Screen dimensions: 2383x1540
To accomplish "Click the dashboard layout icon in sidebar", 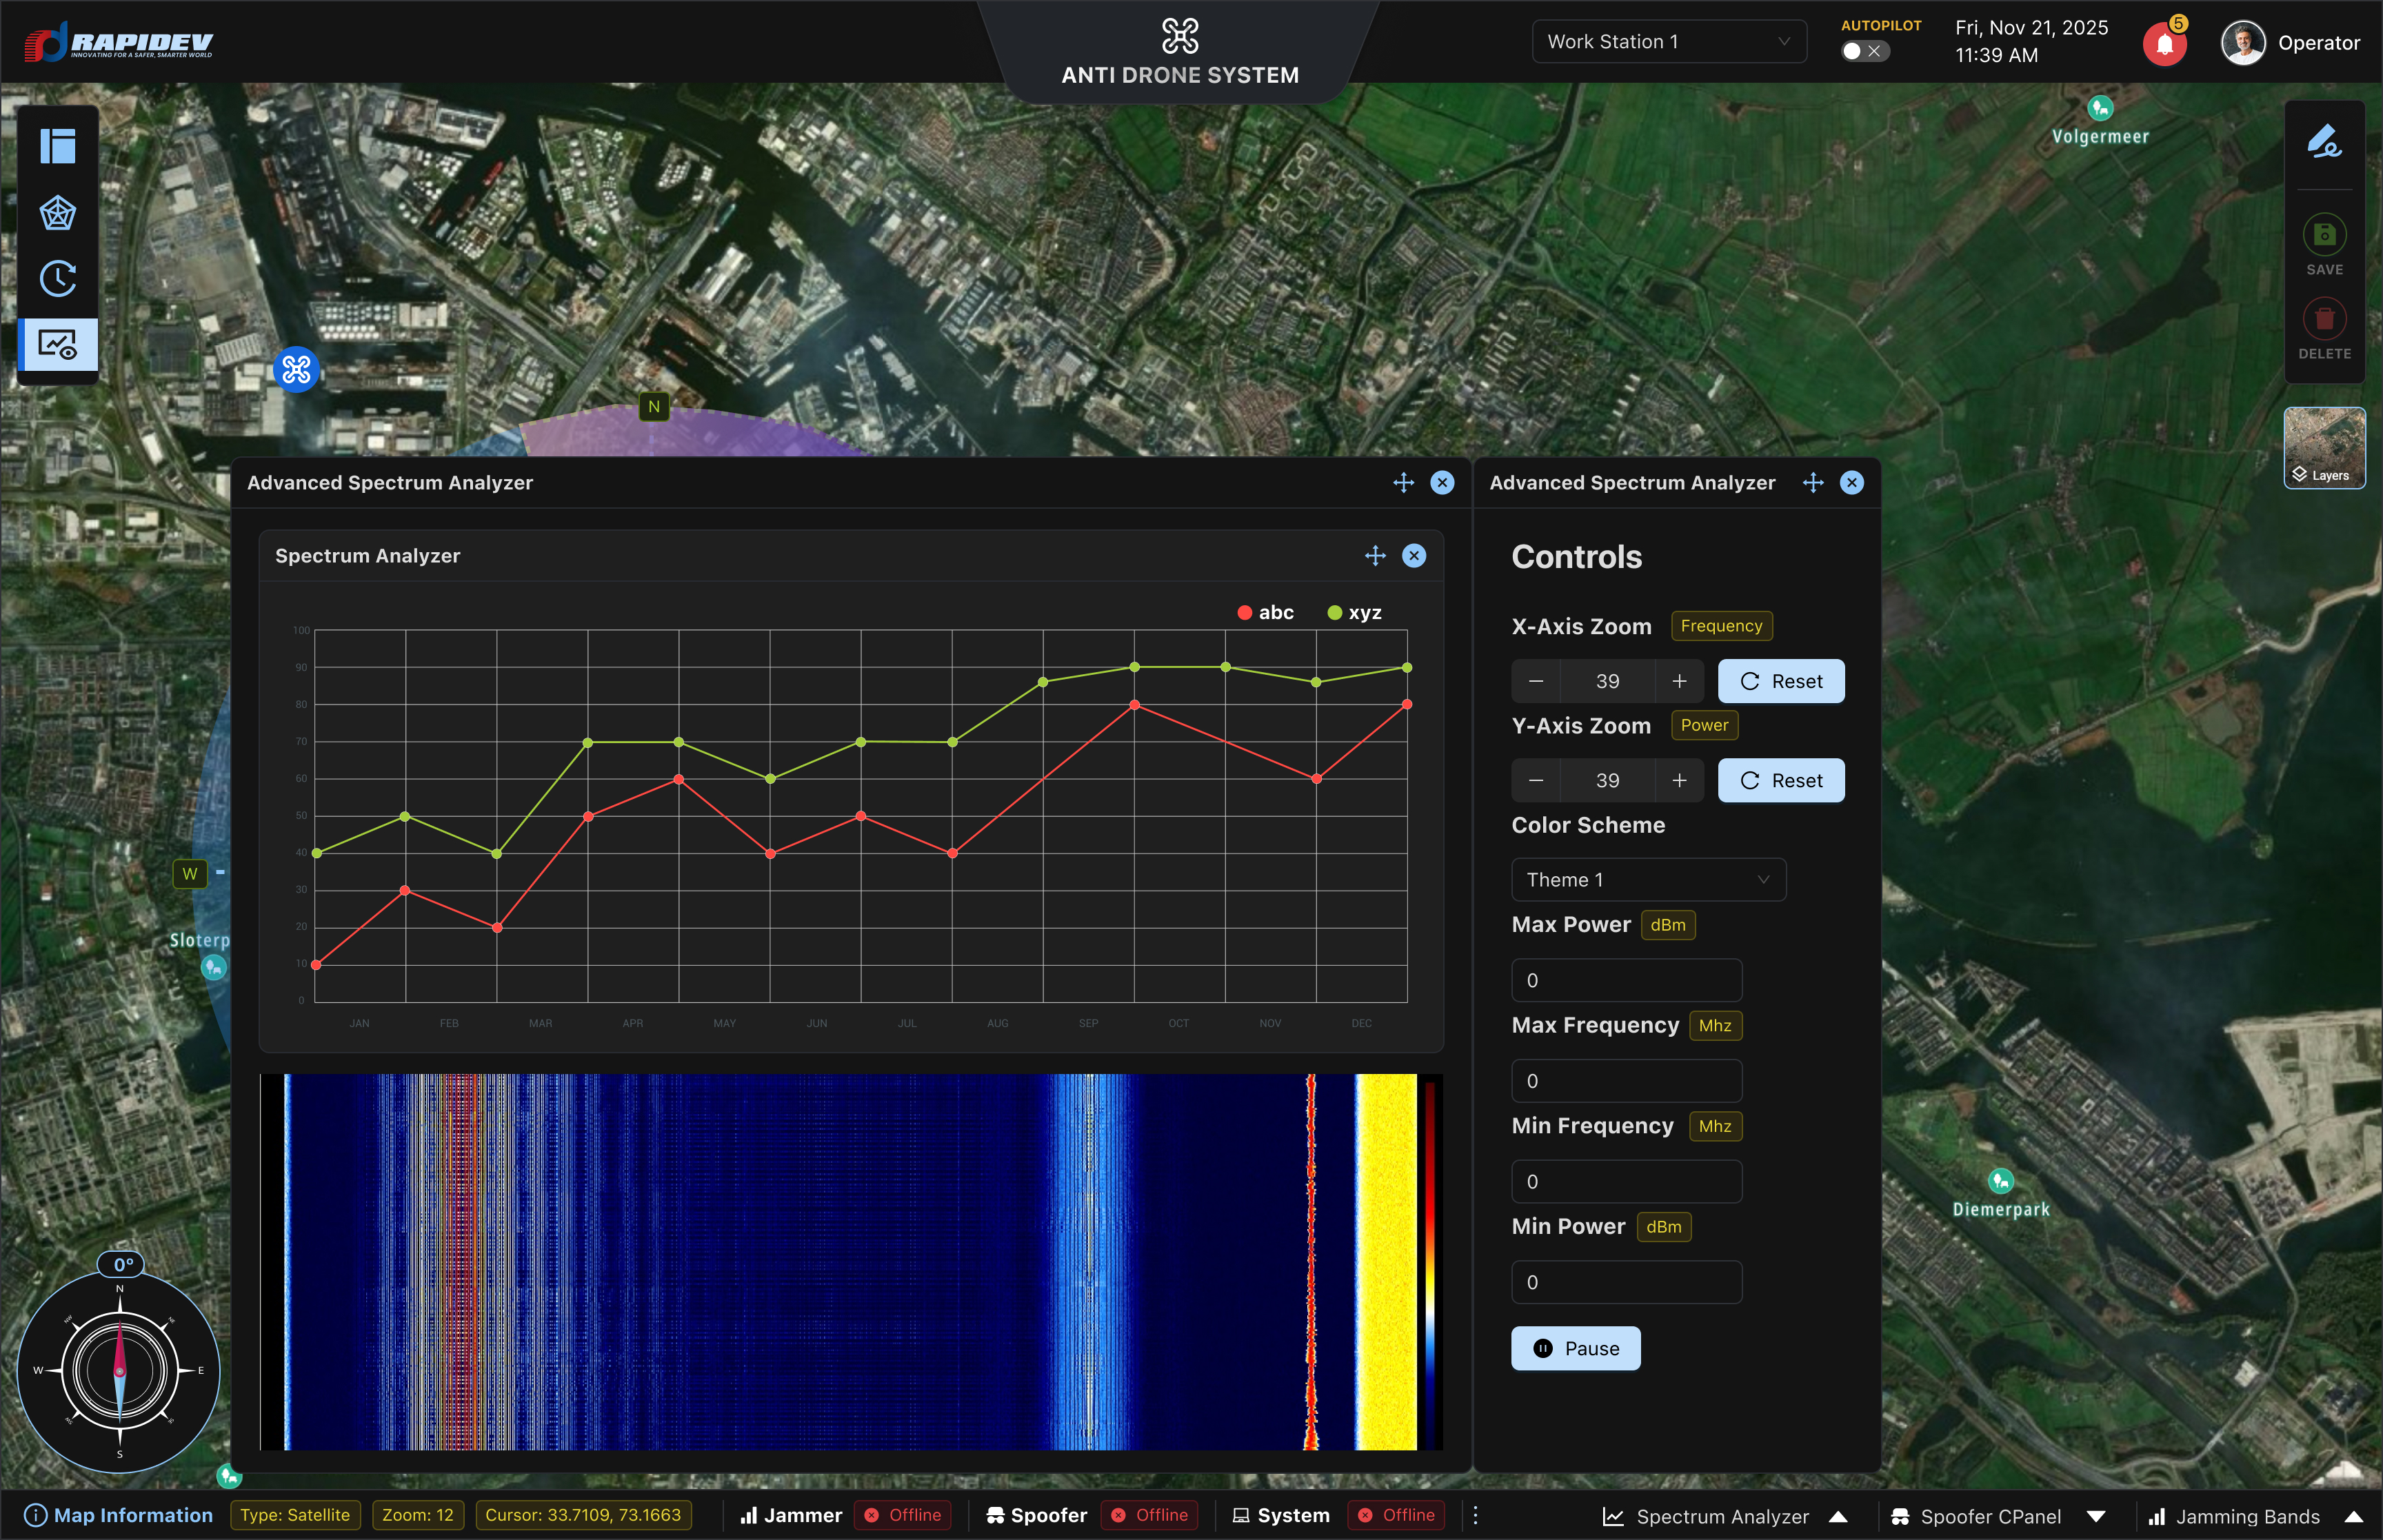I will tap(57, 146).
